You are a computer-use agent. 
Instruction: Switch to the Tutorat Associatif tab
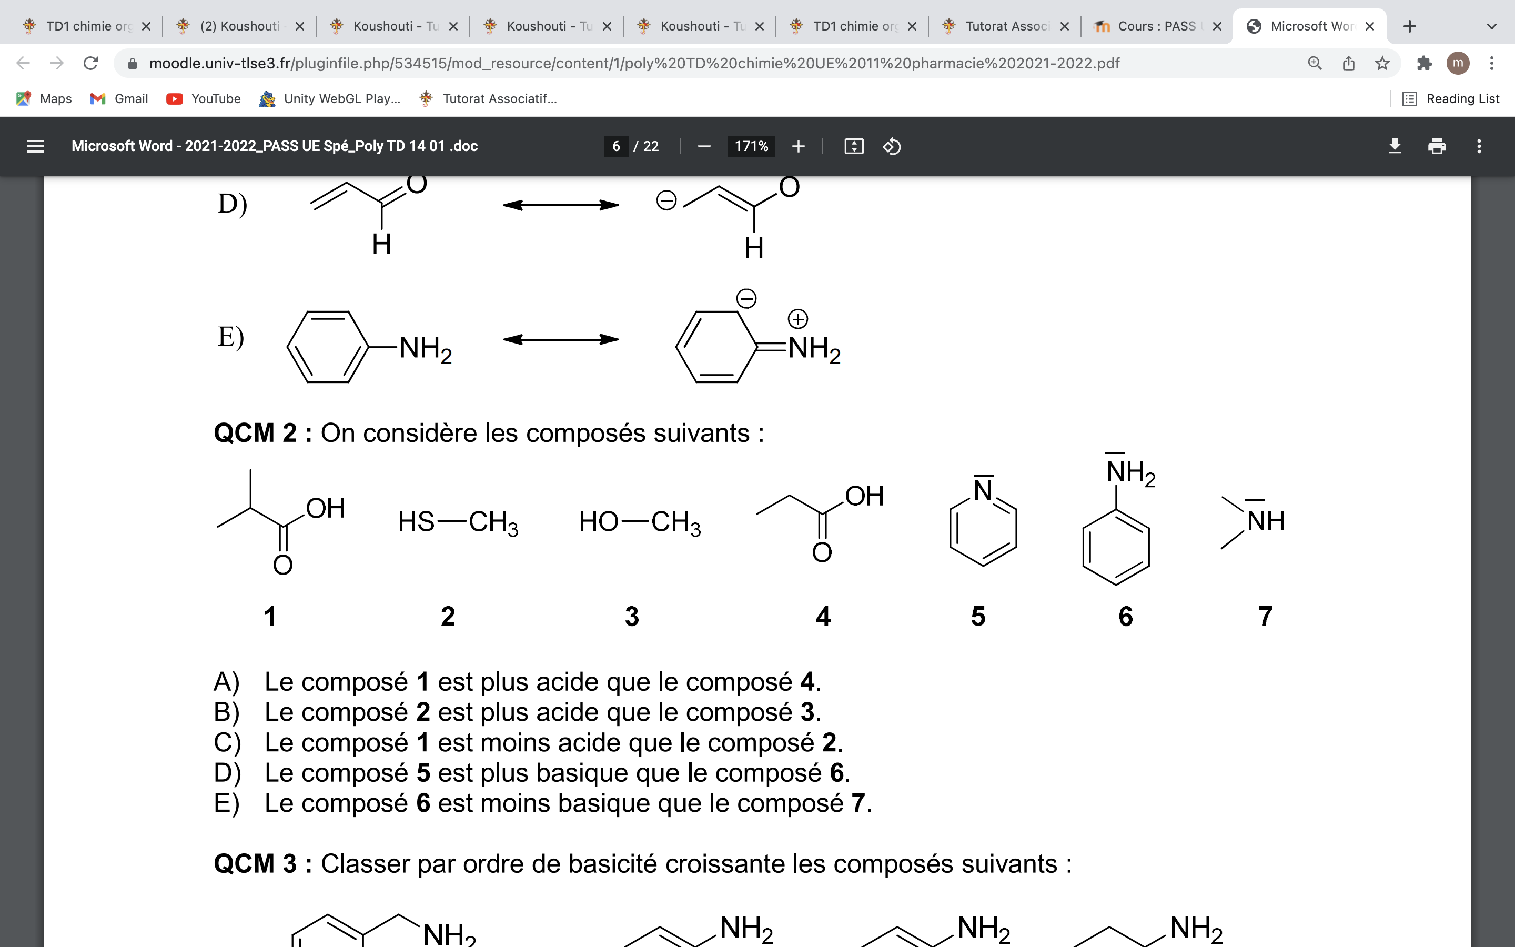tap(1005, 26)
